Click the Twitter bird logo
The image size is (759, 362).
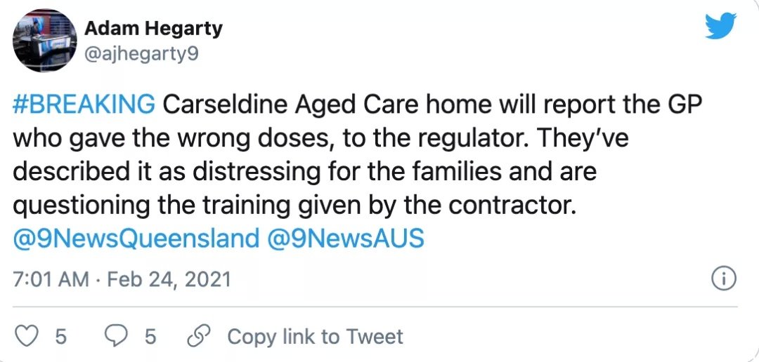pyautogui.click(x=720, y=26)
